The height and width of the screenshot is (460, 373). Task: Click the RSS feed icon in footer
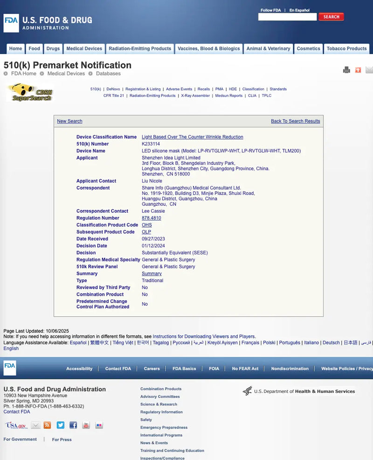[47, 425]
